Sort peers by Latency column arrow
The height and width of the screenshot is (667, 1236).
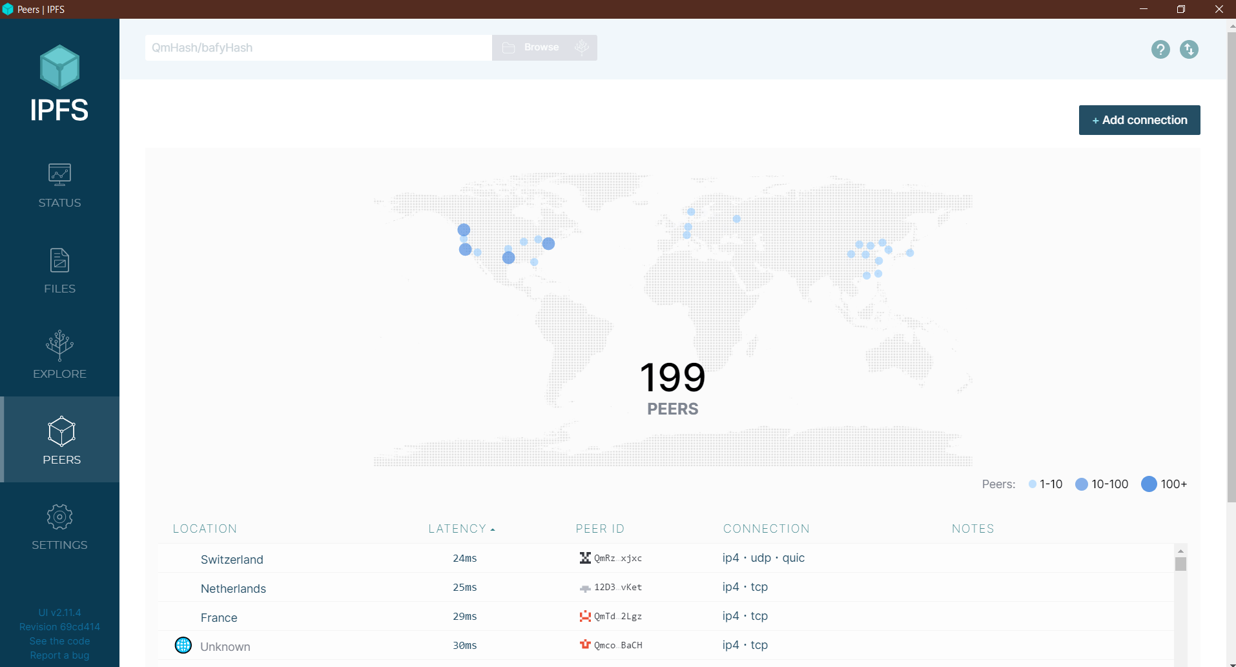click(493, 529)
